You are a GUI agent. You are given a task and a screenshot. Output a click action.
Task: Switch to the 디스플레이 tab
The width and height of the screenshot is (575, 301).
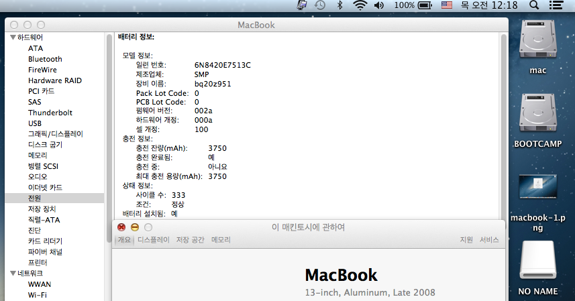[x=154, y=240]
